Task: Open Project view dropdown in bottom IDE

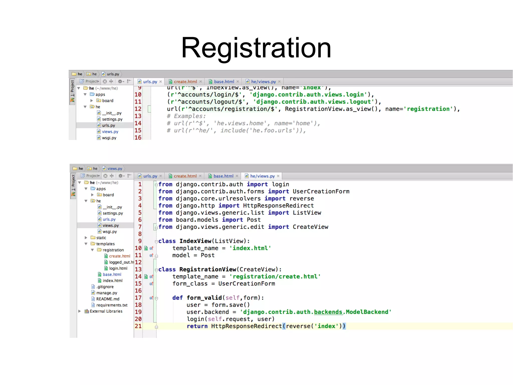Action: [90, 176]
